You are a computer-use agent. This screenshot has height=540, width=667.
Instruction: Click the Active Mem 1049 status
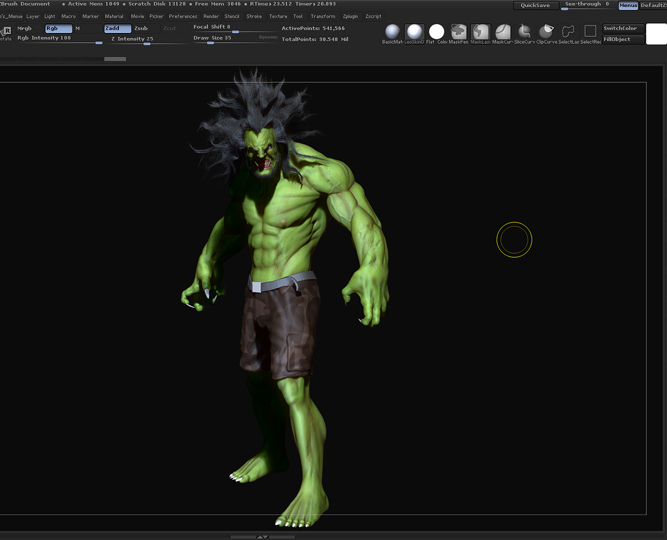(x=93, y=4)
